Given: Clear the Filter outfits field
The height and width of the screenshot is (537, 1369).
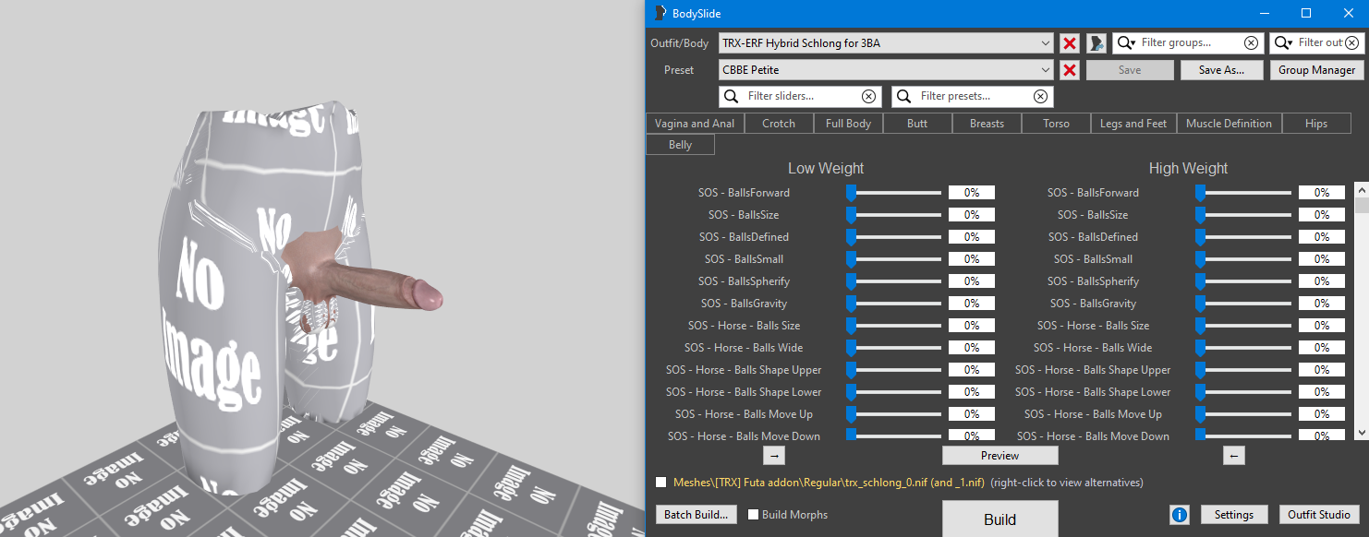Looking at the screenshot, I should [1352, 43].
